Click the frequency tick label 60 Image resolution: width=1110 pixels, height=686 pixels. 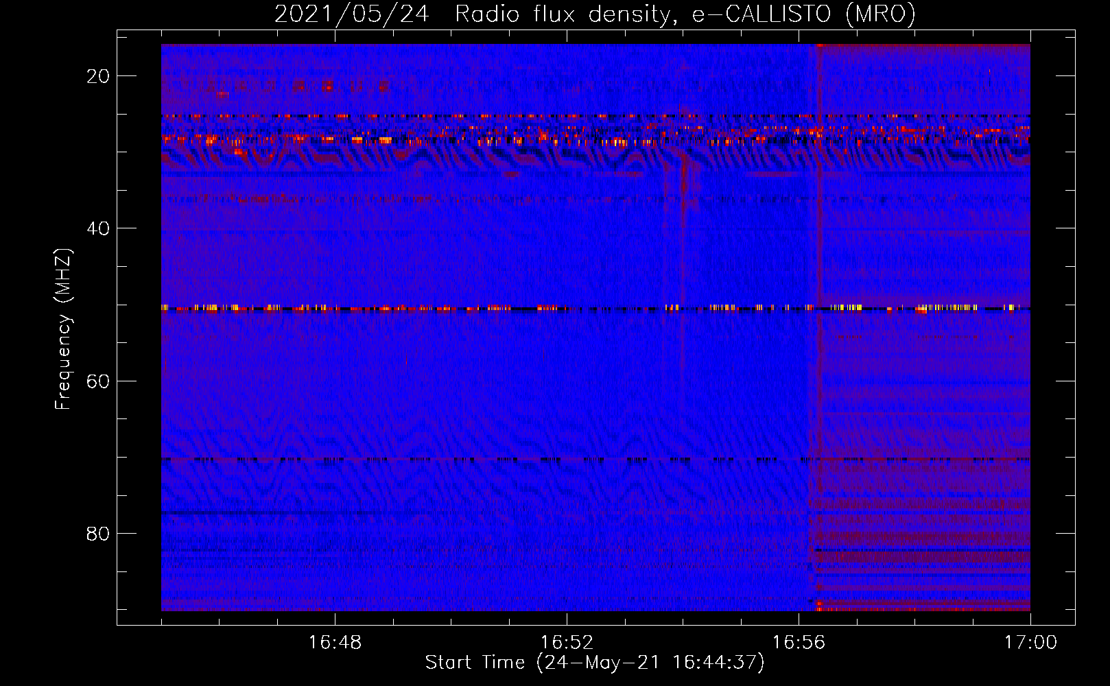(98, 381)
